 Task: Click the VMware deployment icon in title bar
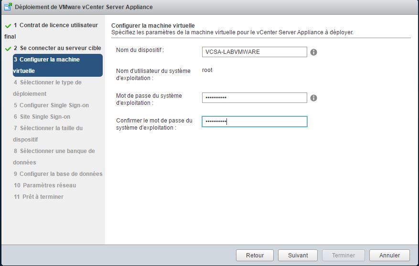(8, 7)
